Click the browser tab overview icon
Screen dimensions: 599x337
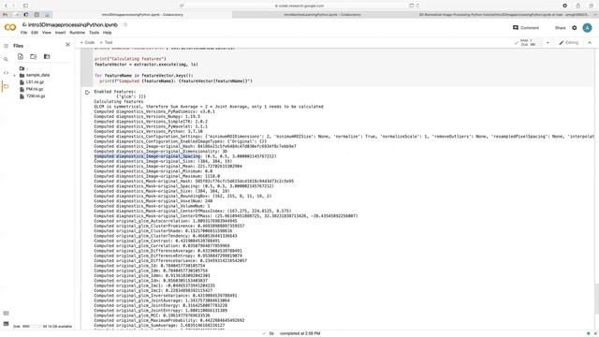click(591, 6)
